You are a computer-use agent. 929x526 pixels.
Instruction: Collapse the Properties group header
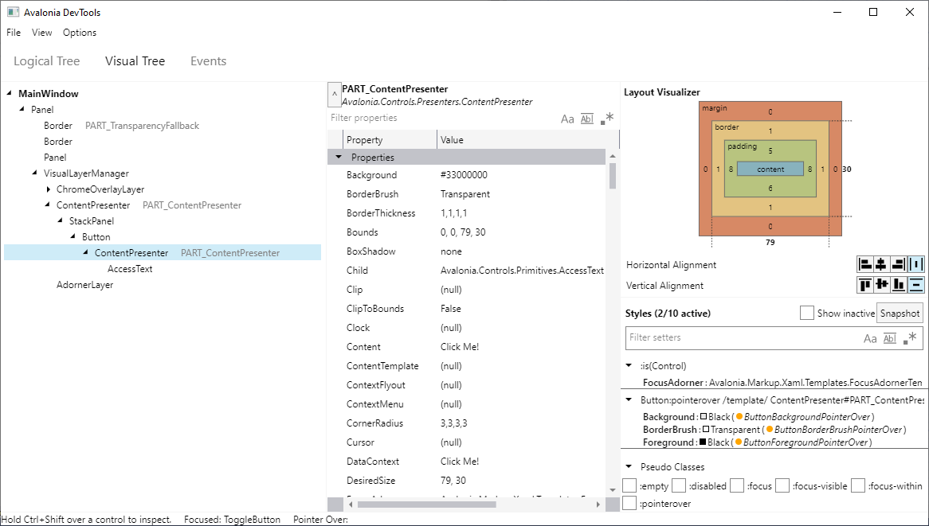[x=340, y=158]
